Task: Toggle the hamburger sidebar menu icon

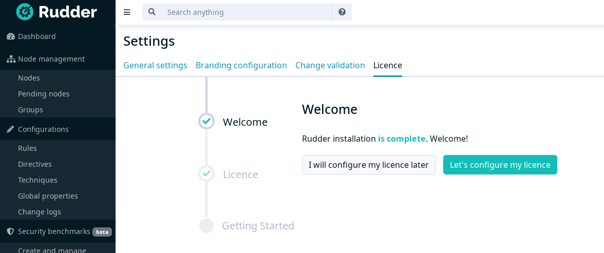Action: (127, 12)
